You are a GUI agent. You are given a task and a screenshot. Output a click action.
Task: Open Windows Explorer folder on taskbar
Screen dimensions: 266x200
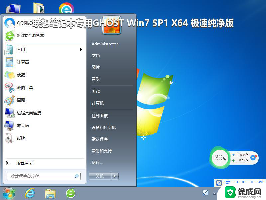pyautogui.click(x=50, y=194)
